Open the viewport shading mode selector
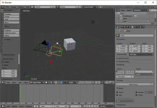Image resolution: width=157 pixels, height=108 pixels. (47, 82)
